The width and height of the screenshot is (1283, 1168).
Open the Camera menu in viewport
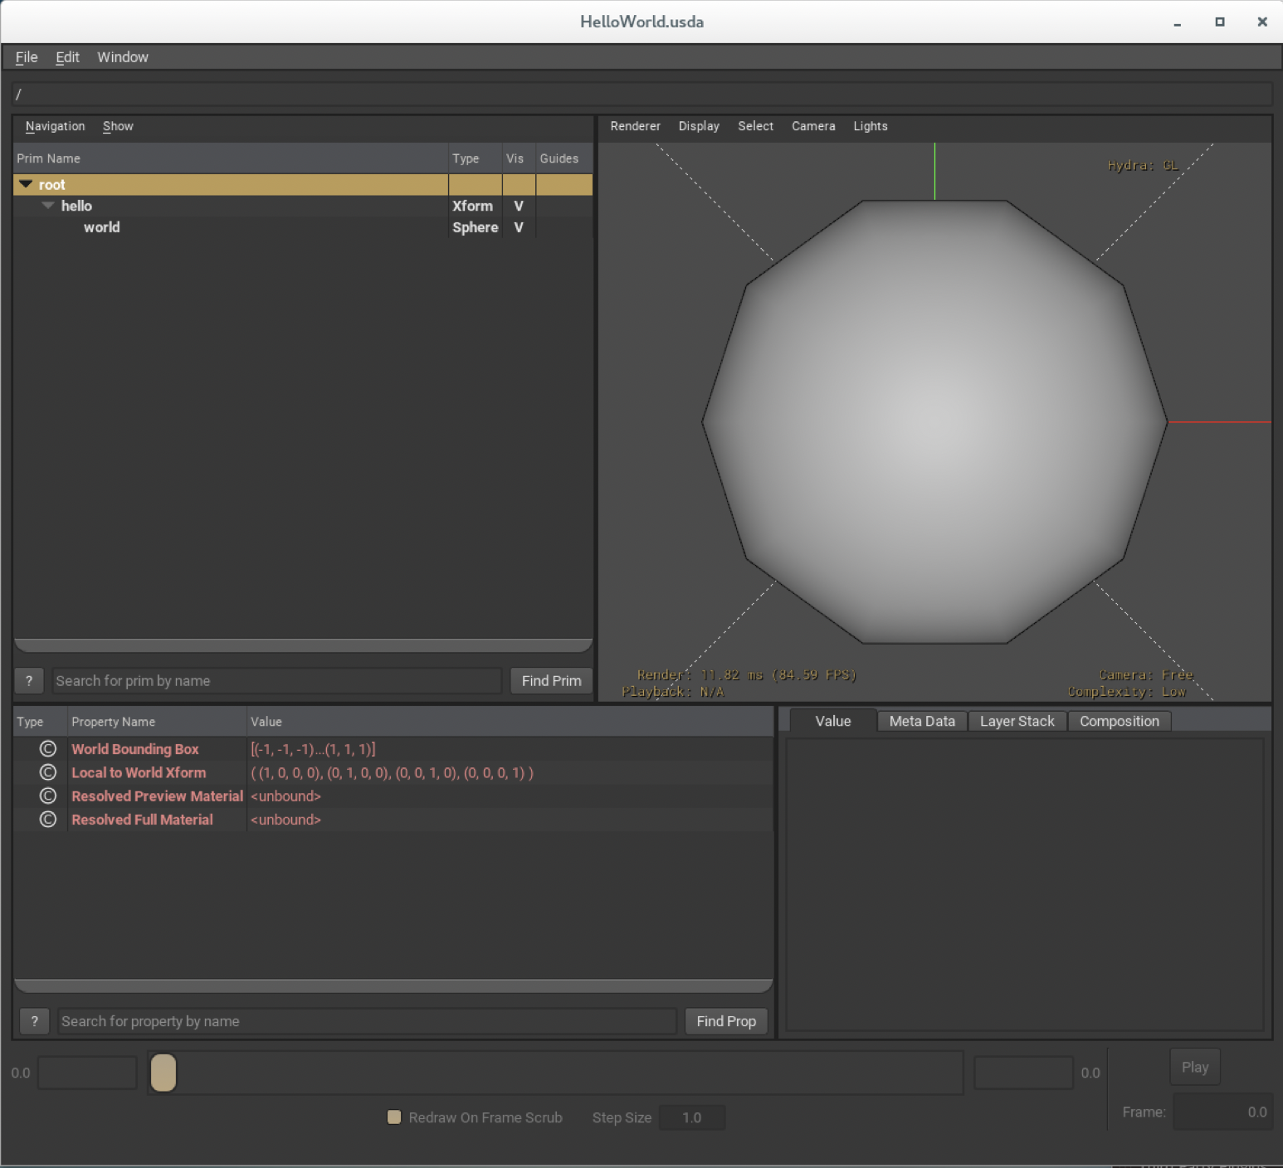point(813,126)
